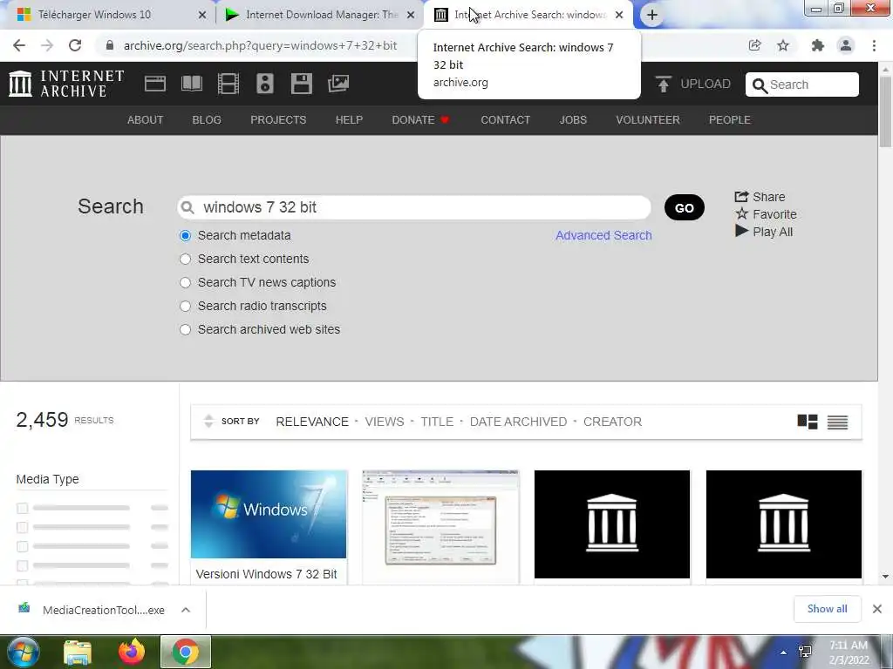This screenshot has height=669, width=893.
Task: Click the Favorite star link
Action: click(x=766, y=214)
